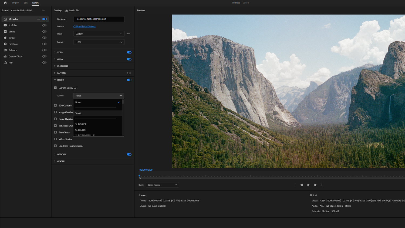
Task: Open the Format dropdown
Action: [x=99, y=42]
